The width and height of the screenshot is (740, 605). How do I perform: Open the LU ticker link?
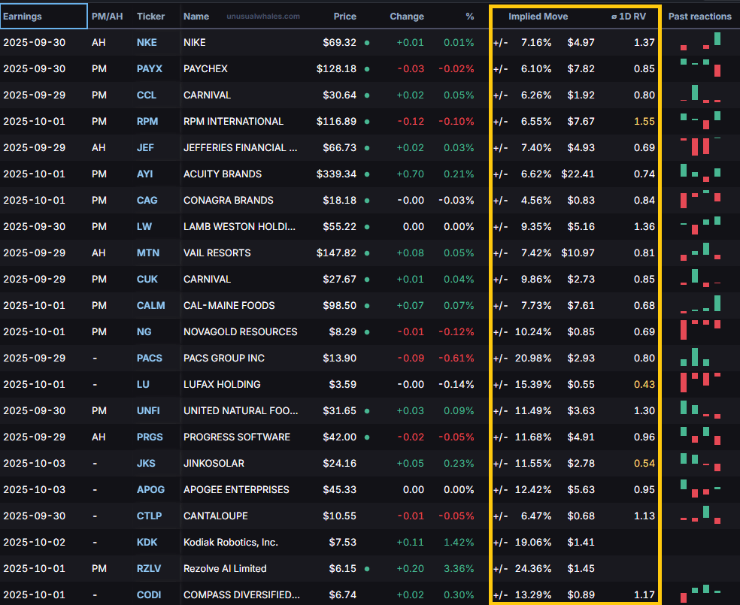click(x=143, y=385)
